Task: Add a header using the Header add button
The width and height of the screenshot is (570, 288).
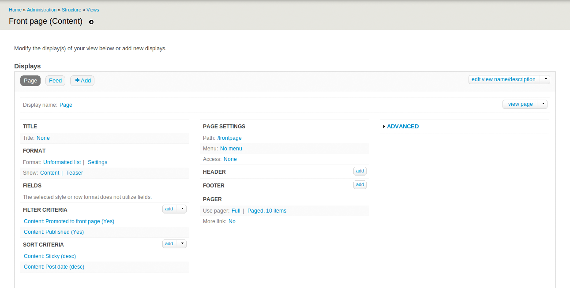Action: tap(360, 171)
